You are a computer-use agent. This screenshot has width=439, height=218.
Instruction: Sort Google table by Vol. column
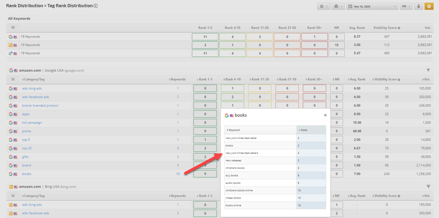click(426, 79)
